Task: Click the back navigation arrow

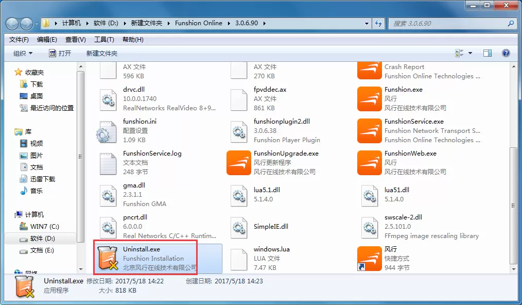Action: [x=12, y=23]
